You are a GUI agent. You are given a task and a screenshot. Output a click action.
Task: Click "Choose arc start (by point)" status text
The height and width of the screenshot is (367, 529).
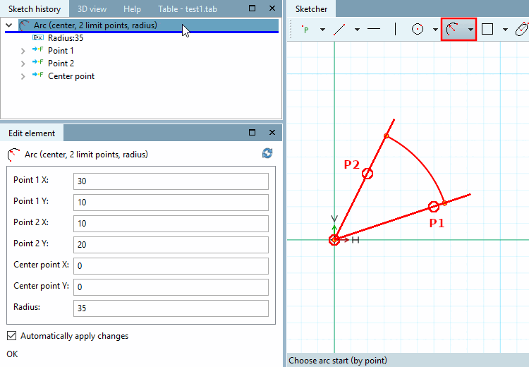[338, 361]
